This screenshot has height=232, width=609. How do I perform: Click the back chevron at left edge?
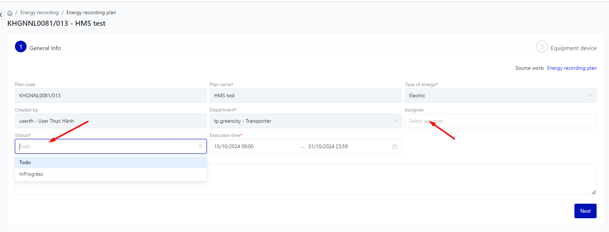tap(1, 15)
